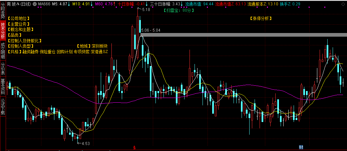This screenshot has width=347, height=151.
Task: Click 【地域】深圳板块 label
Action: [92, 46]
